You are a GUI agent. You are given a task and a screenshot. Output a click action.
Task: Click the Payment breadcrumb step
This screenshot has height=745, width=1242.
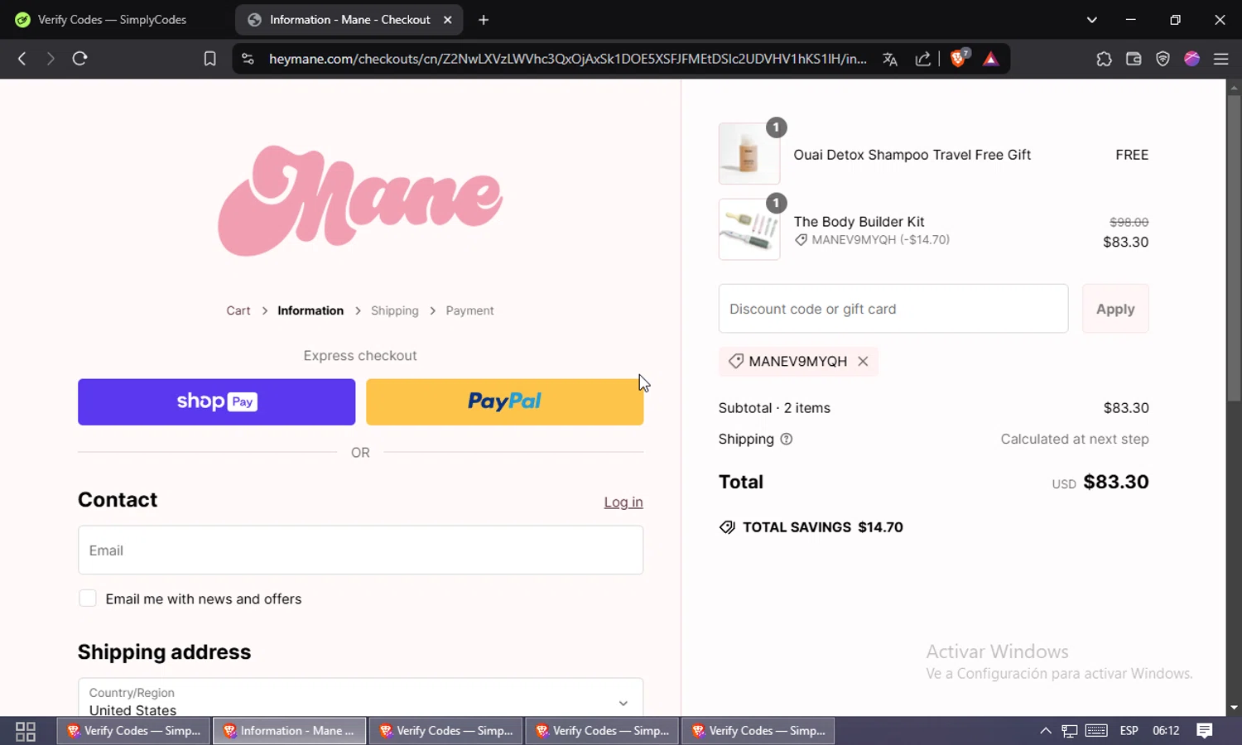tap(469, 310)
